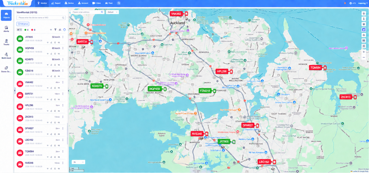369x173 pixels.
Task: Open more options for ZKC913 row
Action: pyautogui.click(x=63, y=116)
